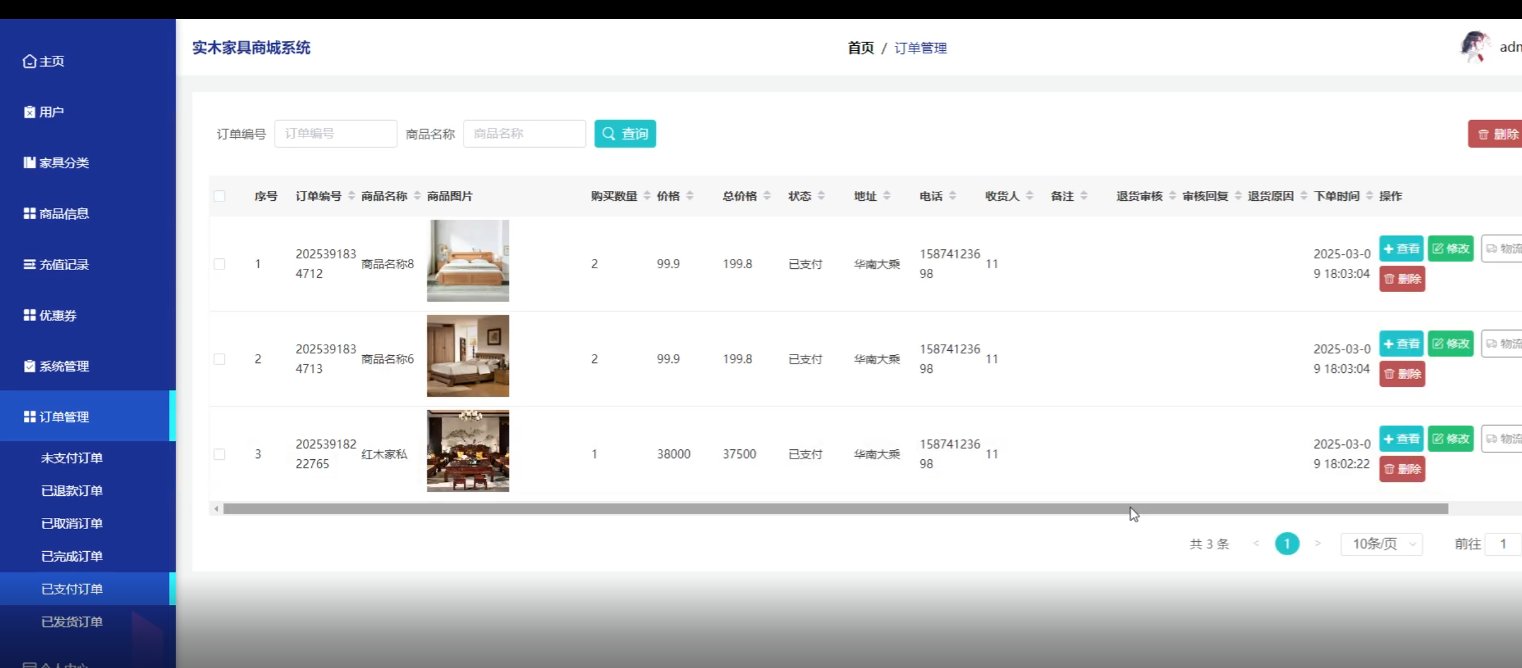This screenshot has height=668, width=1522.
Task: Click the 优惠券 grid icon
Action: click(29, 315)
